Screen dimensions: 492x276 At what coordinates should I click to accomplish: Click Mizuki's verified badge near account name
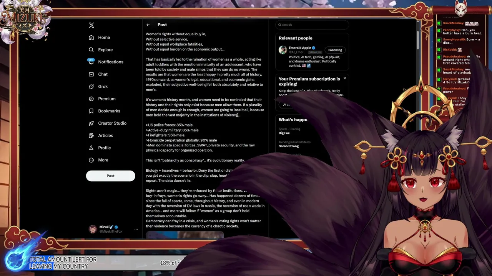(116, 227)
